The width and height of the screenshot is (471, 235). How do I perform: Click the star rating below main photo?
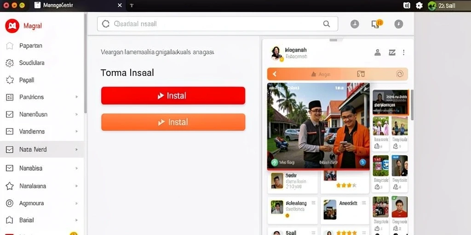(x=346, y=185)
